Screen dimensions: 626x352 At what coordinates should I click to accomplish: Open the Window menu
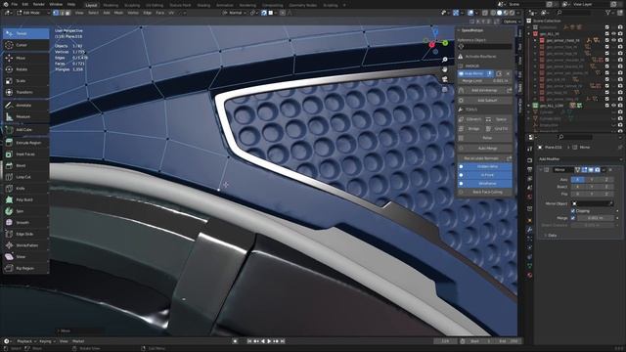(56, 4)
